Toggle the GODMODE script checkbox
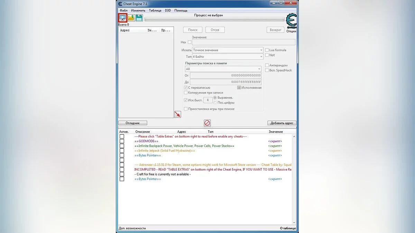Image resolution: width=415 pixels, height=233 pixels. pos(122,141)
